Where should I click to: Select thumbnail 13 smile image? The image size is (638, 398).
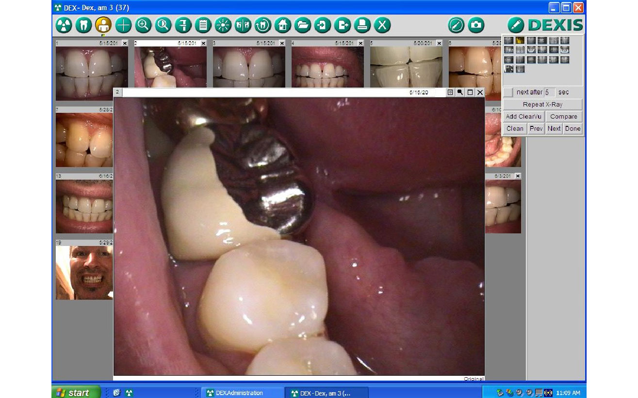tap(84, 207)
